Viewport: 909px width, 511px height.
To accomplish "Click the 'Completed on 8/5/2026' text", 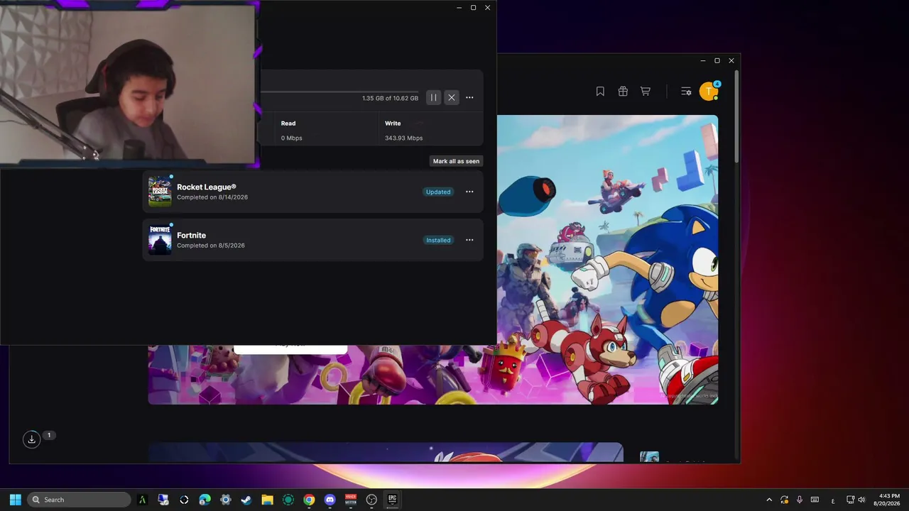I will coord(211,246).
